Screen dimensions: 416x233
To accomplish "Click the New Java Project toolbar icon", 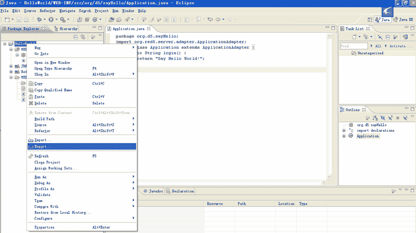I will click(79, 19).
